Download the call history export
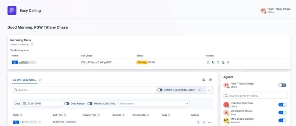Screen dimensions: 296x126 tap(209, 90)
